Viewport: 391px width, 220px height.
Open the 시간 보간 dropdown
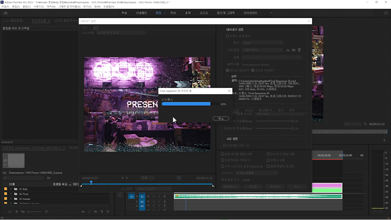click(256, 173)
